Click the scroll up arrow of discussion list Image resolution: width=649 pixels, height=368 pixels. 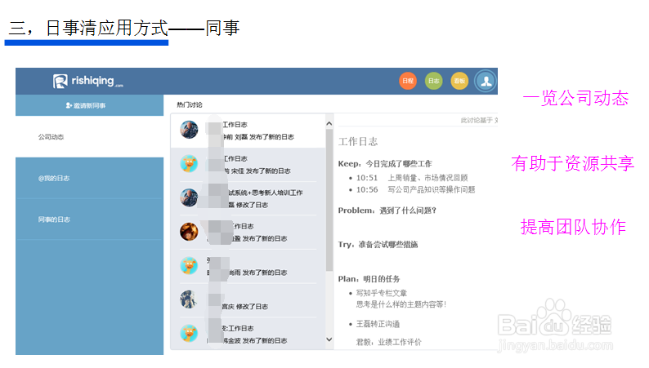coord(329,123)
